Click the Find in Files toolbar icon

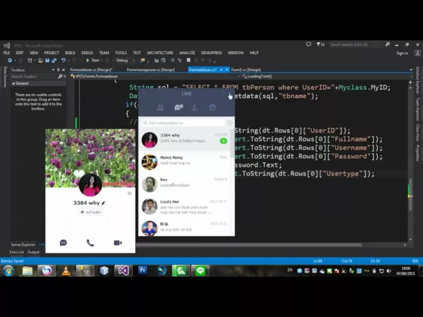[x=143, y=60]
